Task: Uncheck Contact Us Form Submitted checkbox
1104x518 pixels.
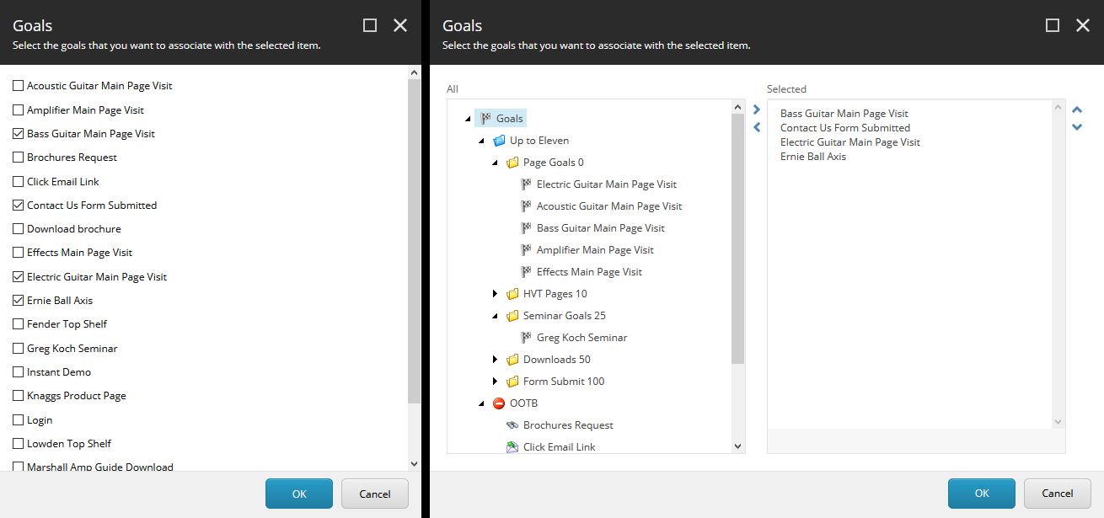Action: 19,205
